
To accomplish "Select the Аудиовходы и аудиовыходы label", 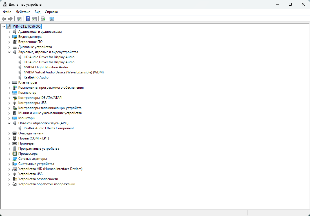I will point(40,32).
